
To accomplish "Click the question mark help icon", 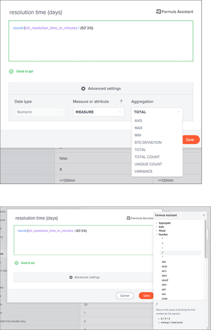I will pyautogui.click(x=121, y=102).
